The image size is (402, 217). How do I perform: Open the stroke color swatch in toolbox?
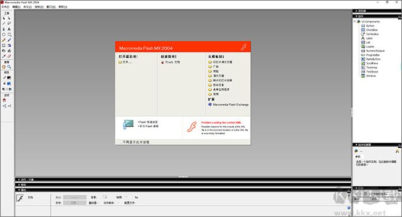(9, 78)
